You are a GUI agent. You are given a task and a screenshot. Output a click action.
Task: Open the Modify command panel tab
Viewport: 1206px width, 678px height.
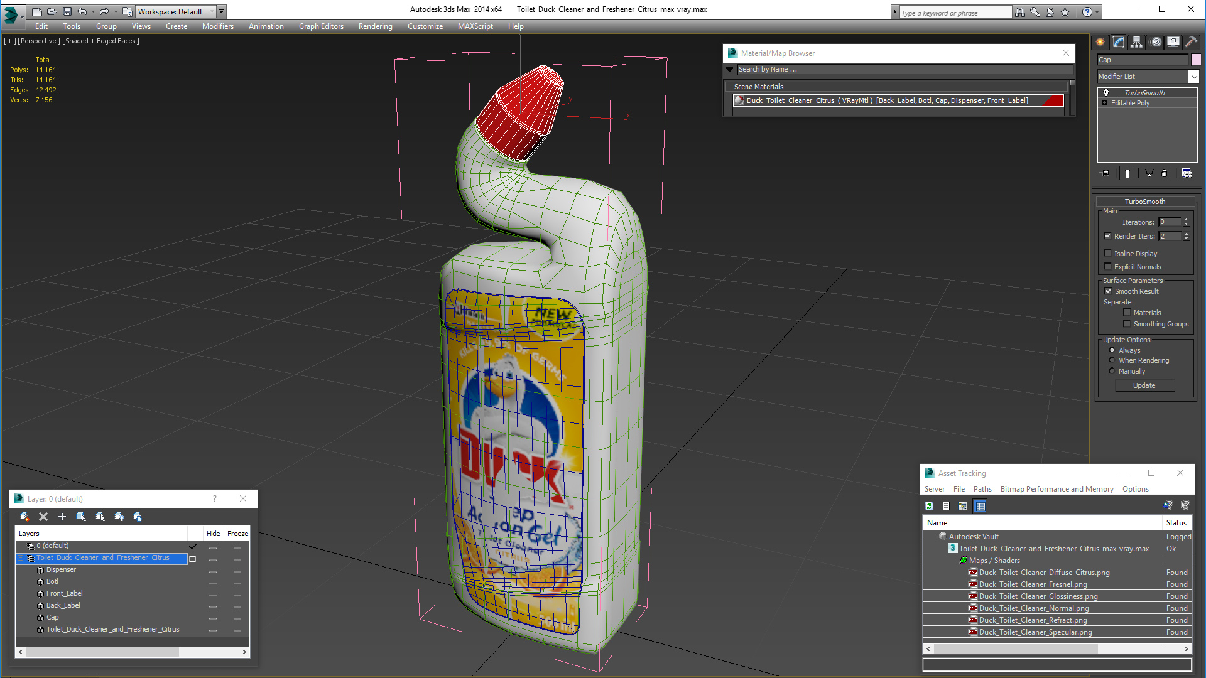[x=1119, y=42]
